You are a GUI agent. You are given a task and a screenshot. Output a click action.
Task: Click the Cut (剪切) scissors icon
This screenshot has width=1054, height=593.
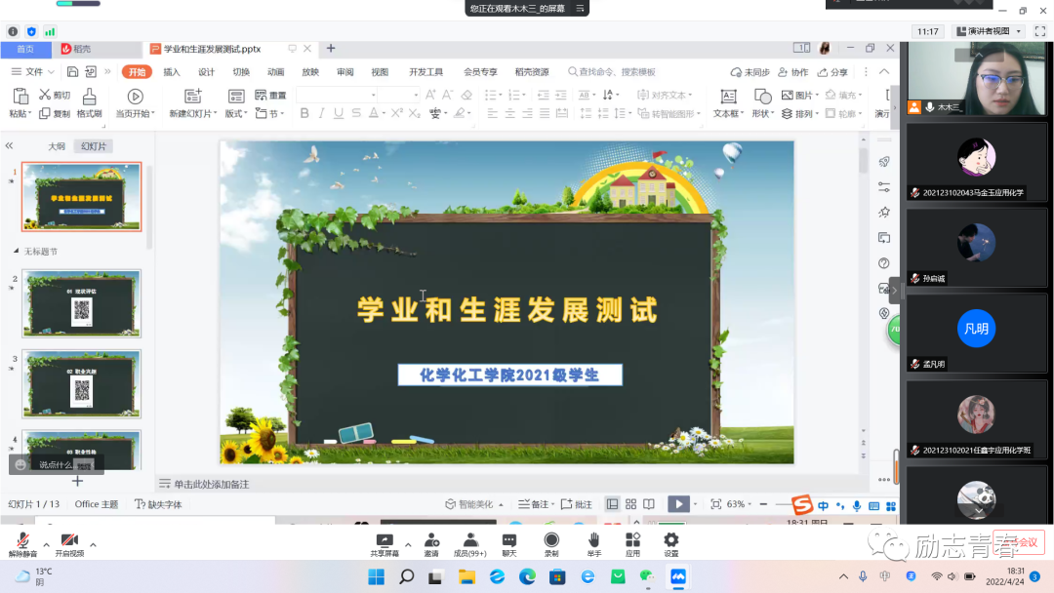pyautogui.click(x=45, y=96)
